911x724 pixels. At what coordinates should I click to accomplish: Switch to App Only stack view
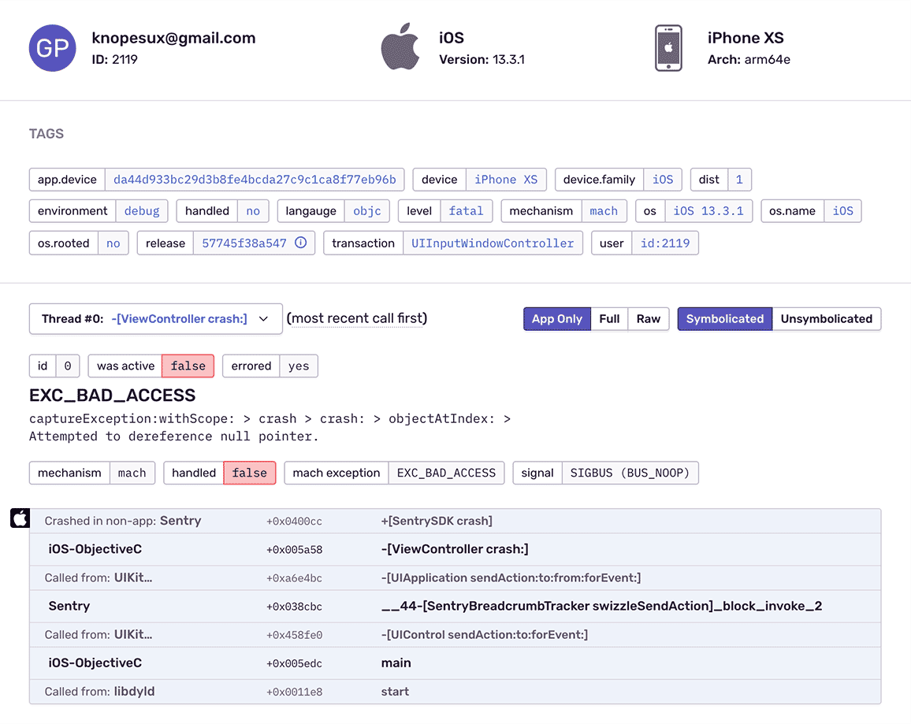pyautogui.click(x=556, y=319)
